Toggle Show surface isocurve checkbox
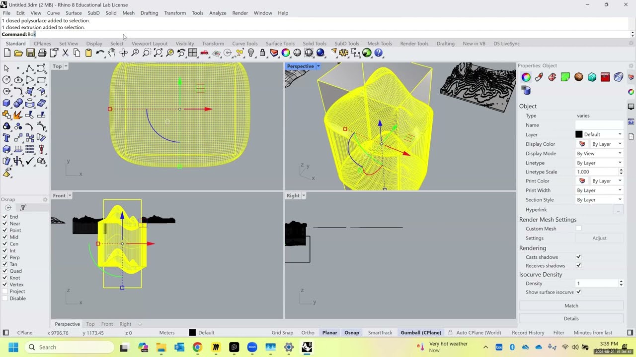The height and width of the screenshot is (357, 636). point(578,292)
